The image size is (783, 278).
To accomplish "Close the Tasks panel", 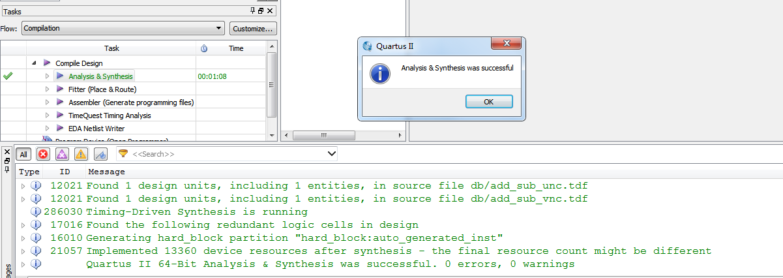I will (x=270, y=10).
